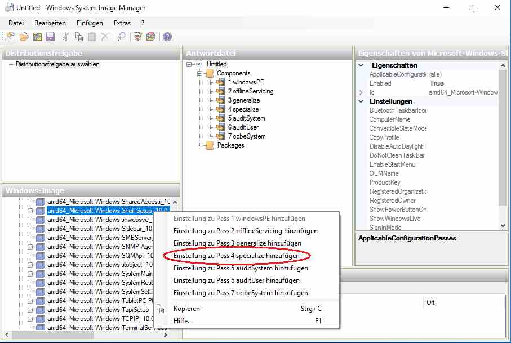Screen dimensions: 511x343
Task: Click Distributionsfreigabe auswählen
Action: [57, 64]
